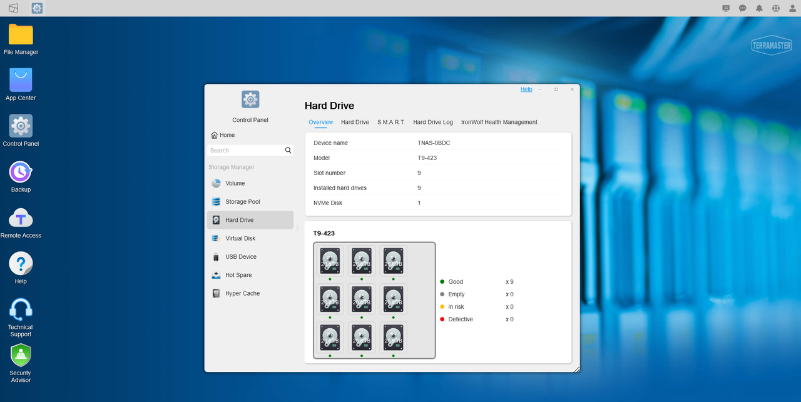Click the window resize grip corner
This screenshot has height=402, width=801.
576,369
